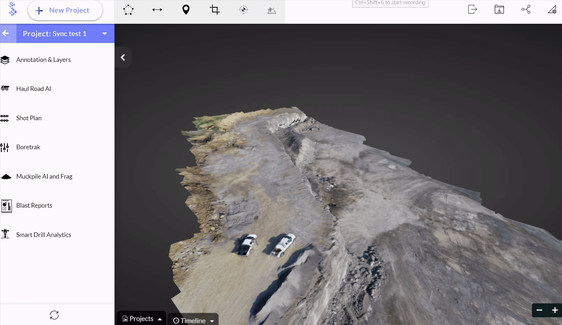Open Blast Reports

click(34, 205)
